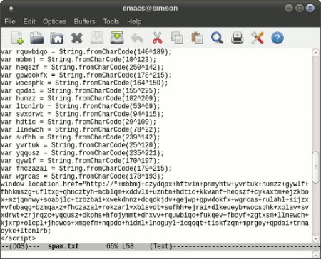This screenshot has height=259, width=321.
Task: Click the 'cykc+ltcnlrb;' line
Action: [x=26, y=231]
